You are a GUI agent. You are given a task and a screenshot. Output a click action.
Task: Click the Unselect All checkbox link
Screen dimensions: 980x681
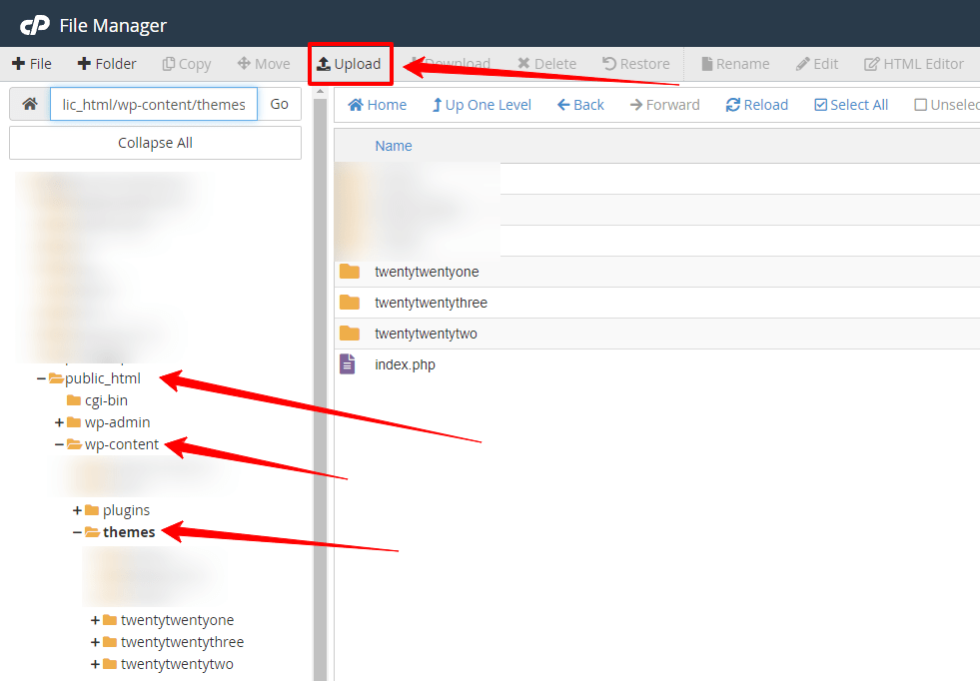coord(947,105)
